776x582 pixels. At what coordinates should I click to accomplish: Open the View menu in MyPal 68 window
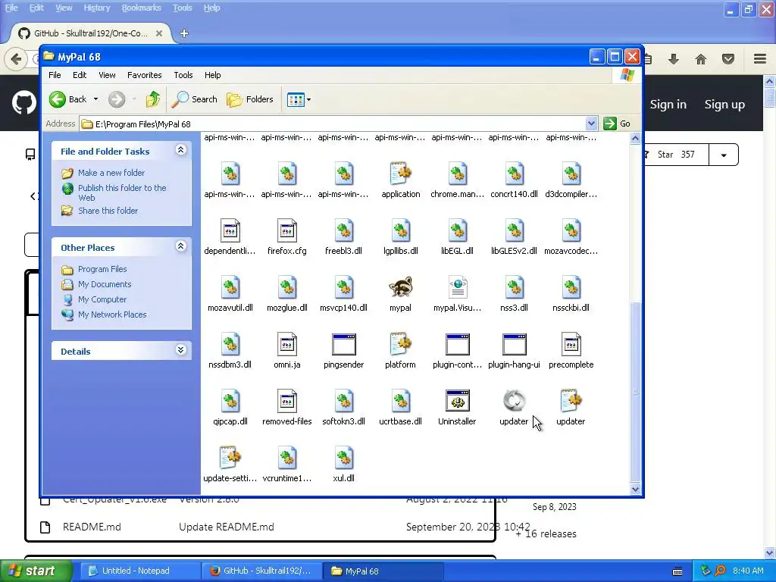coord(107,75)
